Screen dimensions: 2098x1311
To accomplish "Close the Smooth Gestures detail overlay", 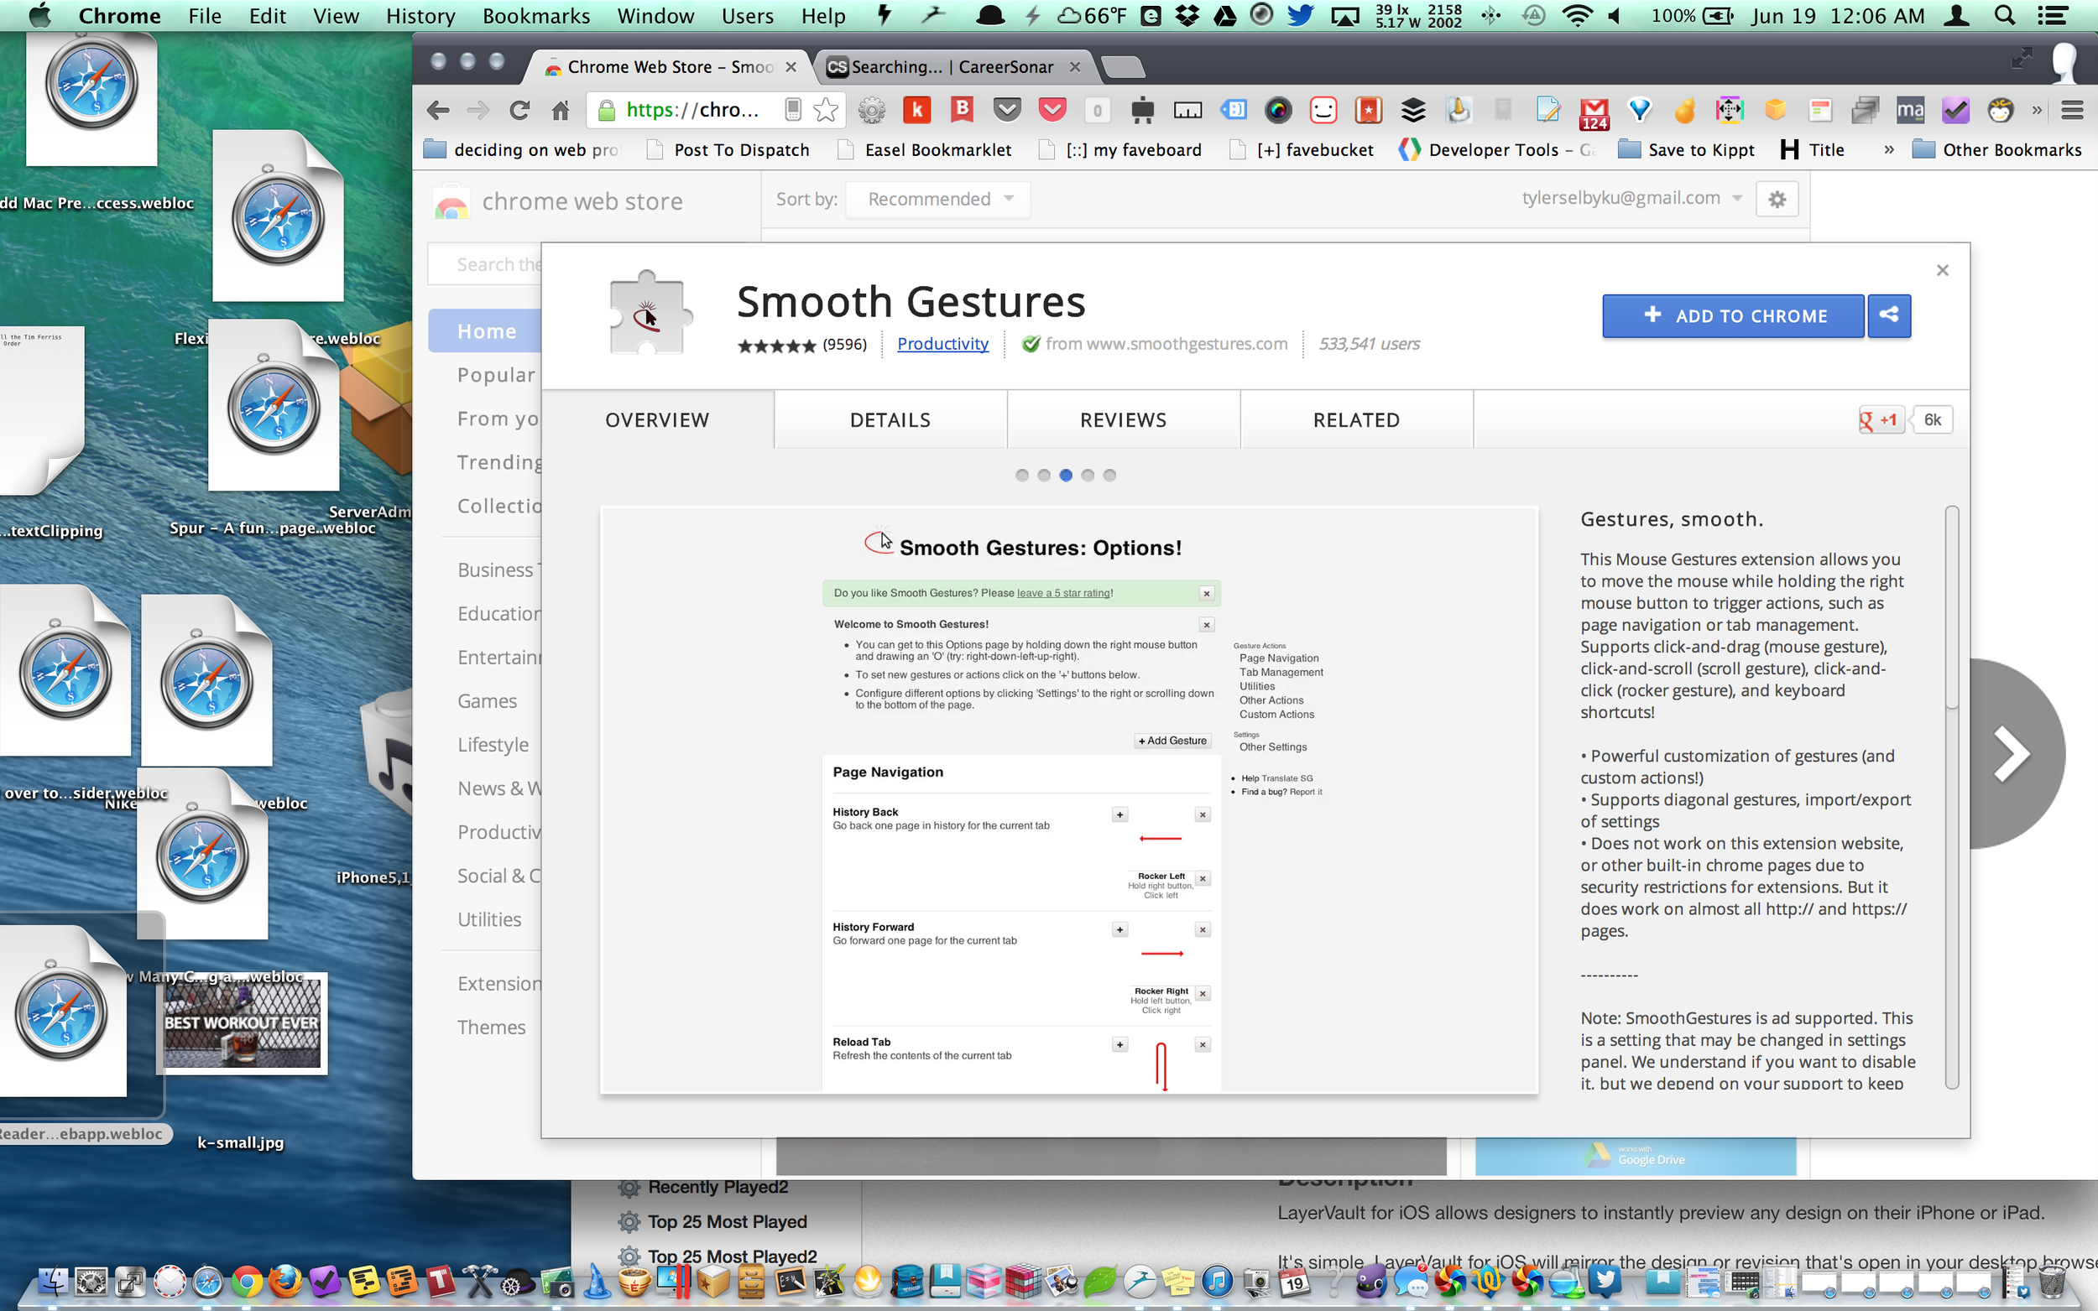I will point(1943,269).
